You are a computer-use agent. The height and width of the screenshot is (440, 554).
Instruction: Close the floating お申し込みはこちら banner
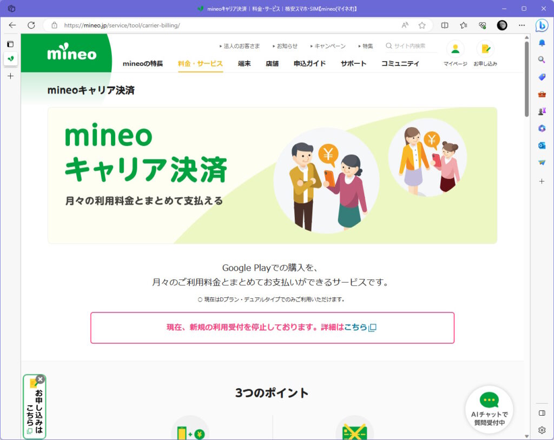click(x=40, y=379)
